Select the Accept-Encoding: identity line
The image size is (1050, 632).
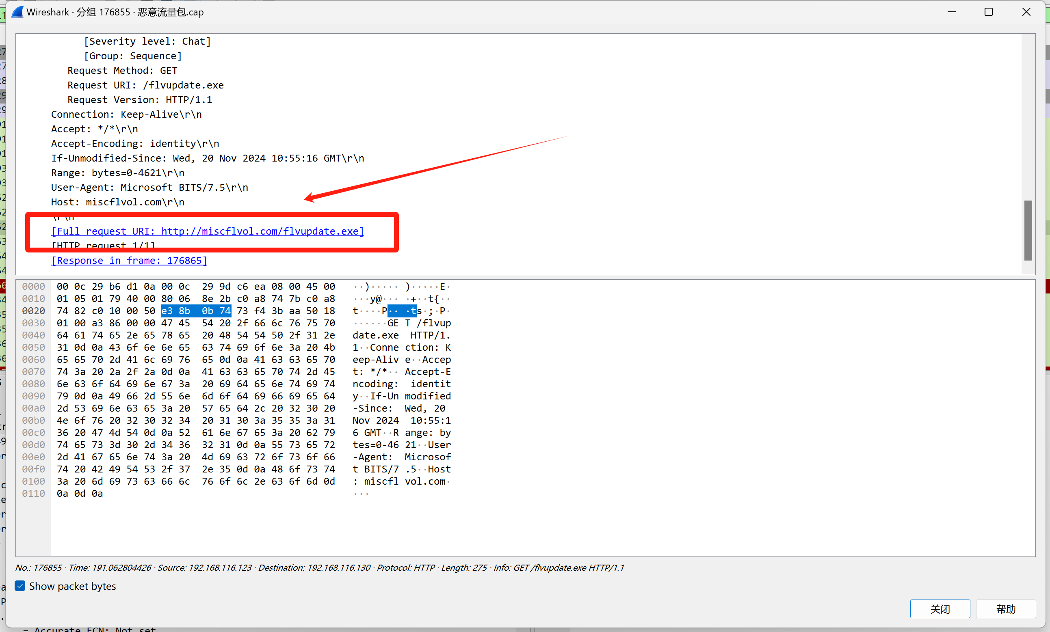point(135,144)
